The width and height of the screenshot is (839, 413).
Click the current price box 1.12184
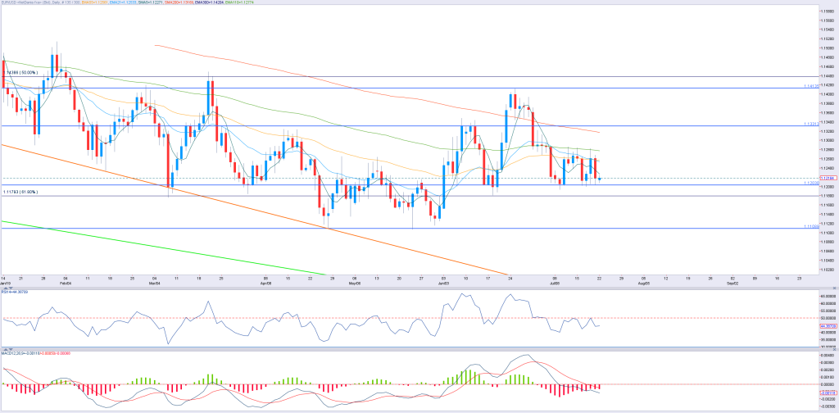[828, 178]
